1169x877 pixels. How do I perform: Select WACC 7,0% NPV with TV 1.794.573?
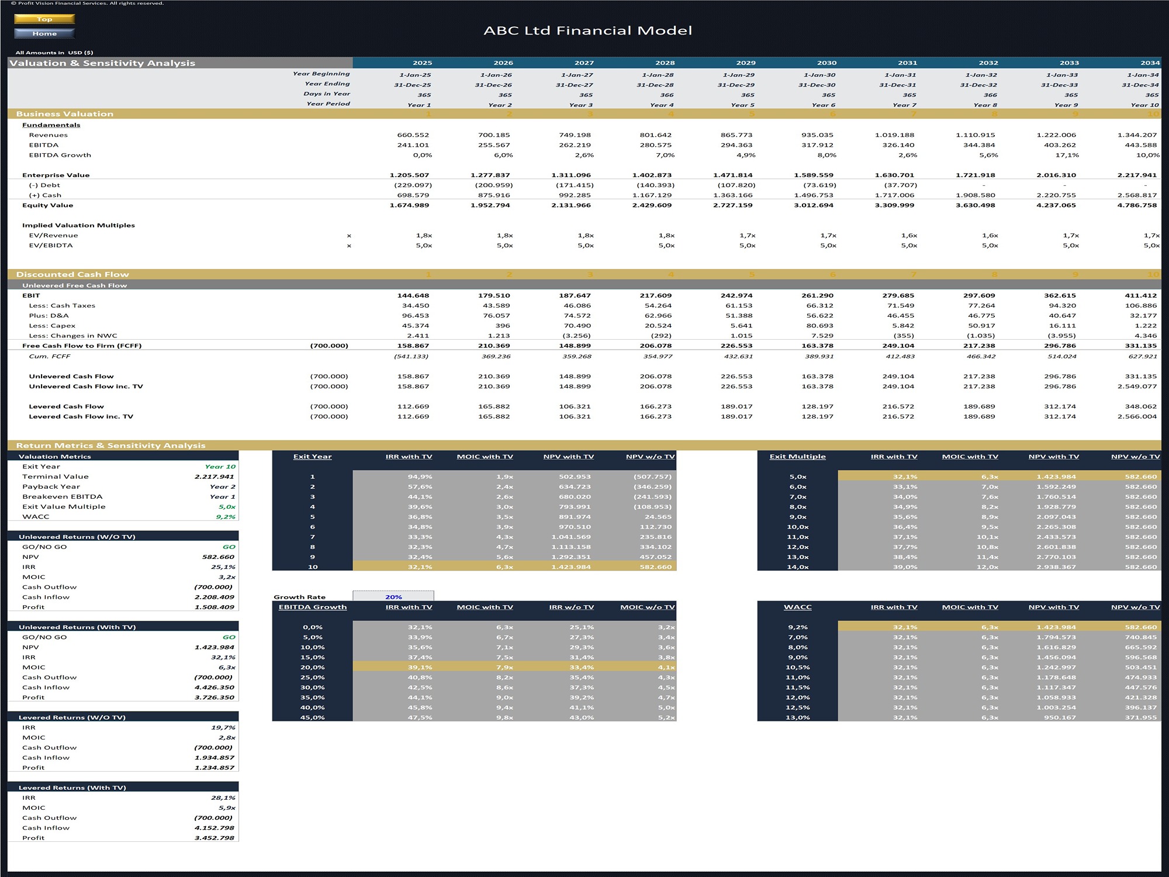pos(1056,637)
